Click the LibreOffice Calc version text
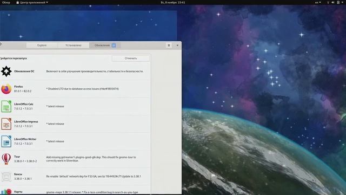Viewport: 346px width, 195px height. [23, 108]
